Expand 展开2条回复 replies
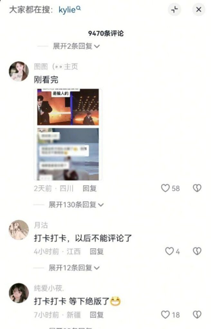 coord(76,46)
